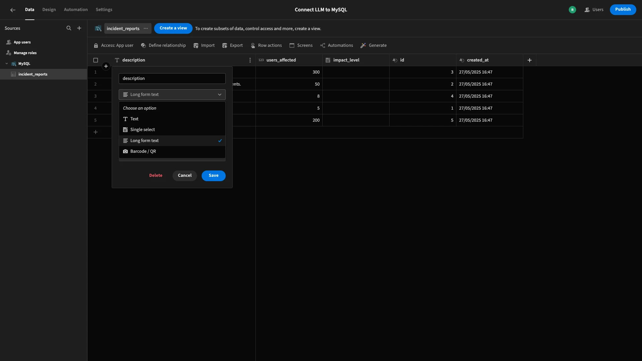Screen dimensions: 642x361
Task: Choose the Single select option
Action: click(172, 130)
